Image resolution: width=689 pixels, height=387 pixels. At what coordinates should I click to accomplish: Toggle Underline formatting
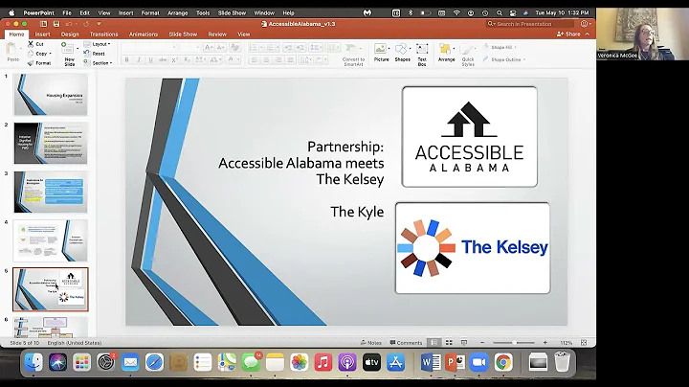pos(151,59)
